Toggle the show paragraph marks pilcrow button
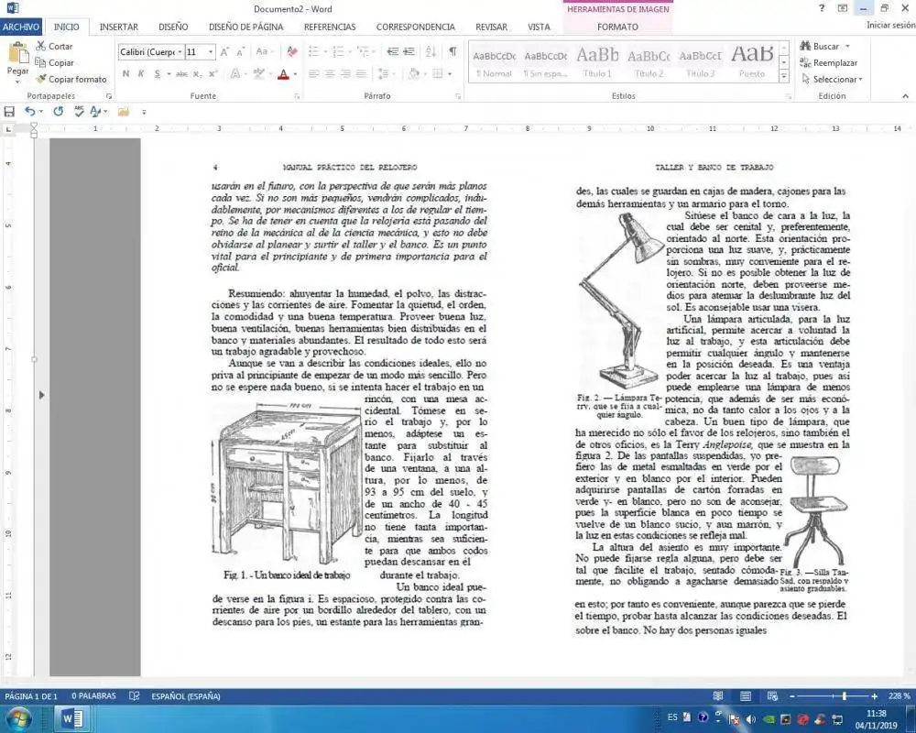 coord(453,52)
